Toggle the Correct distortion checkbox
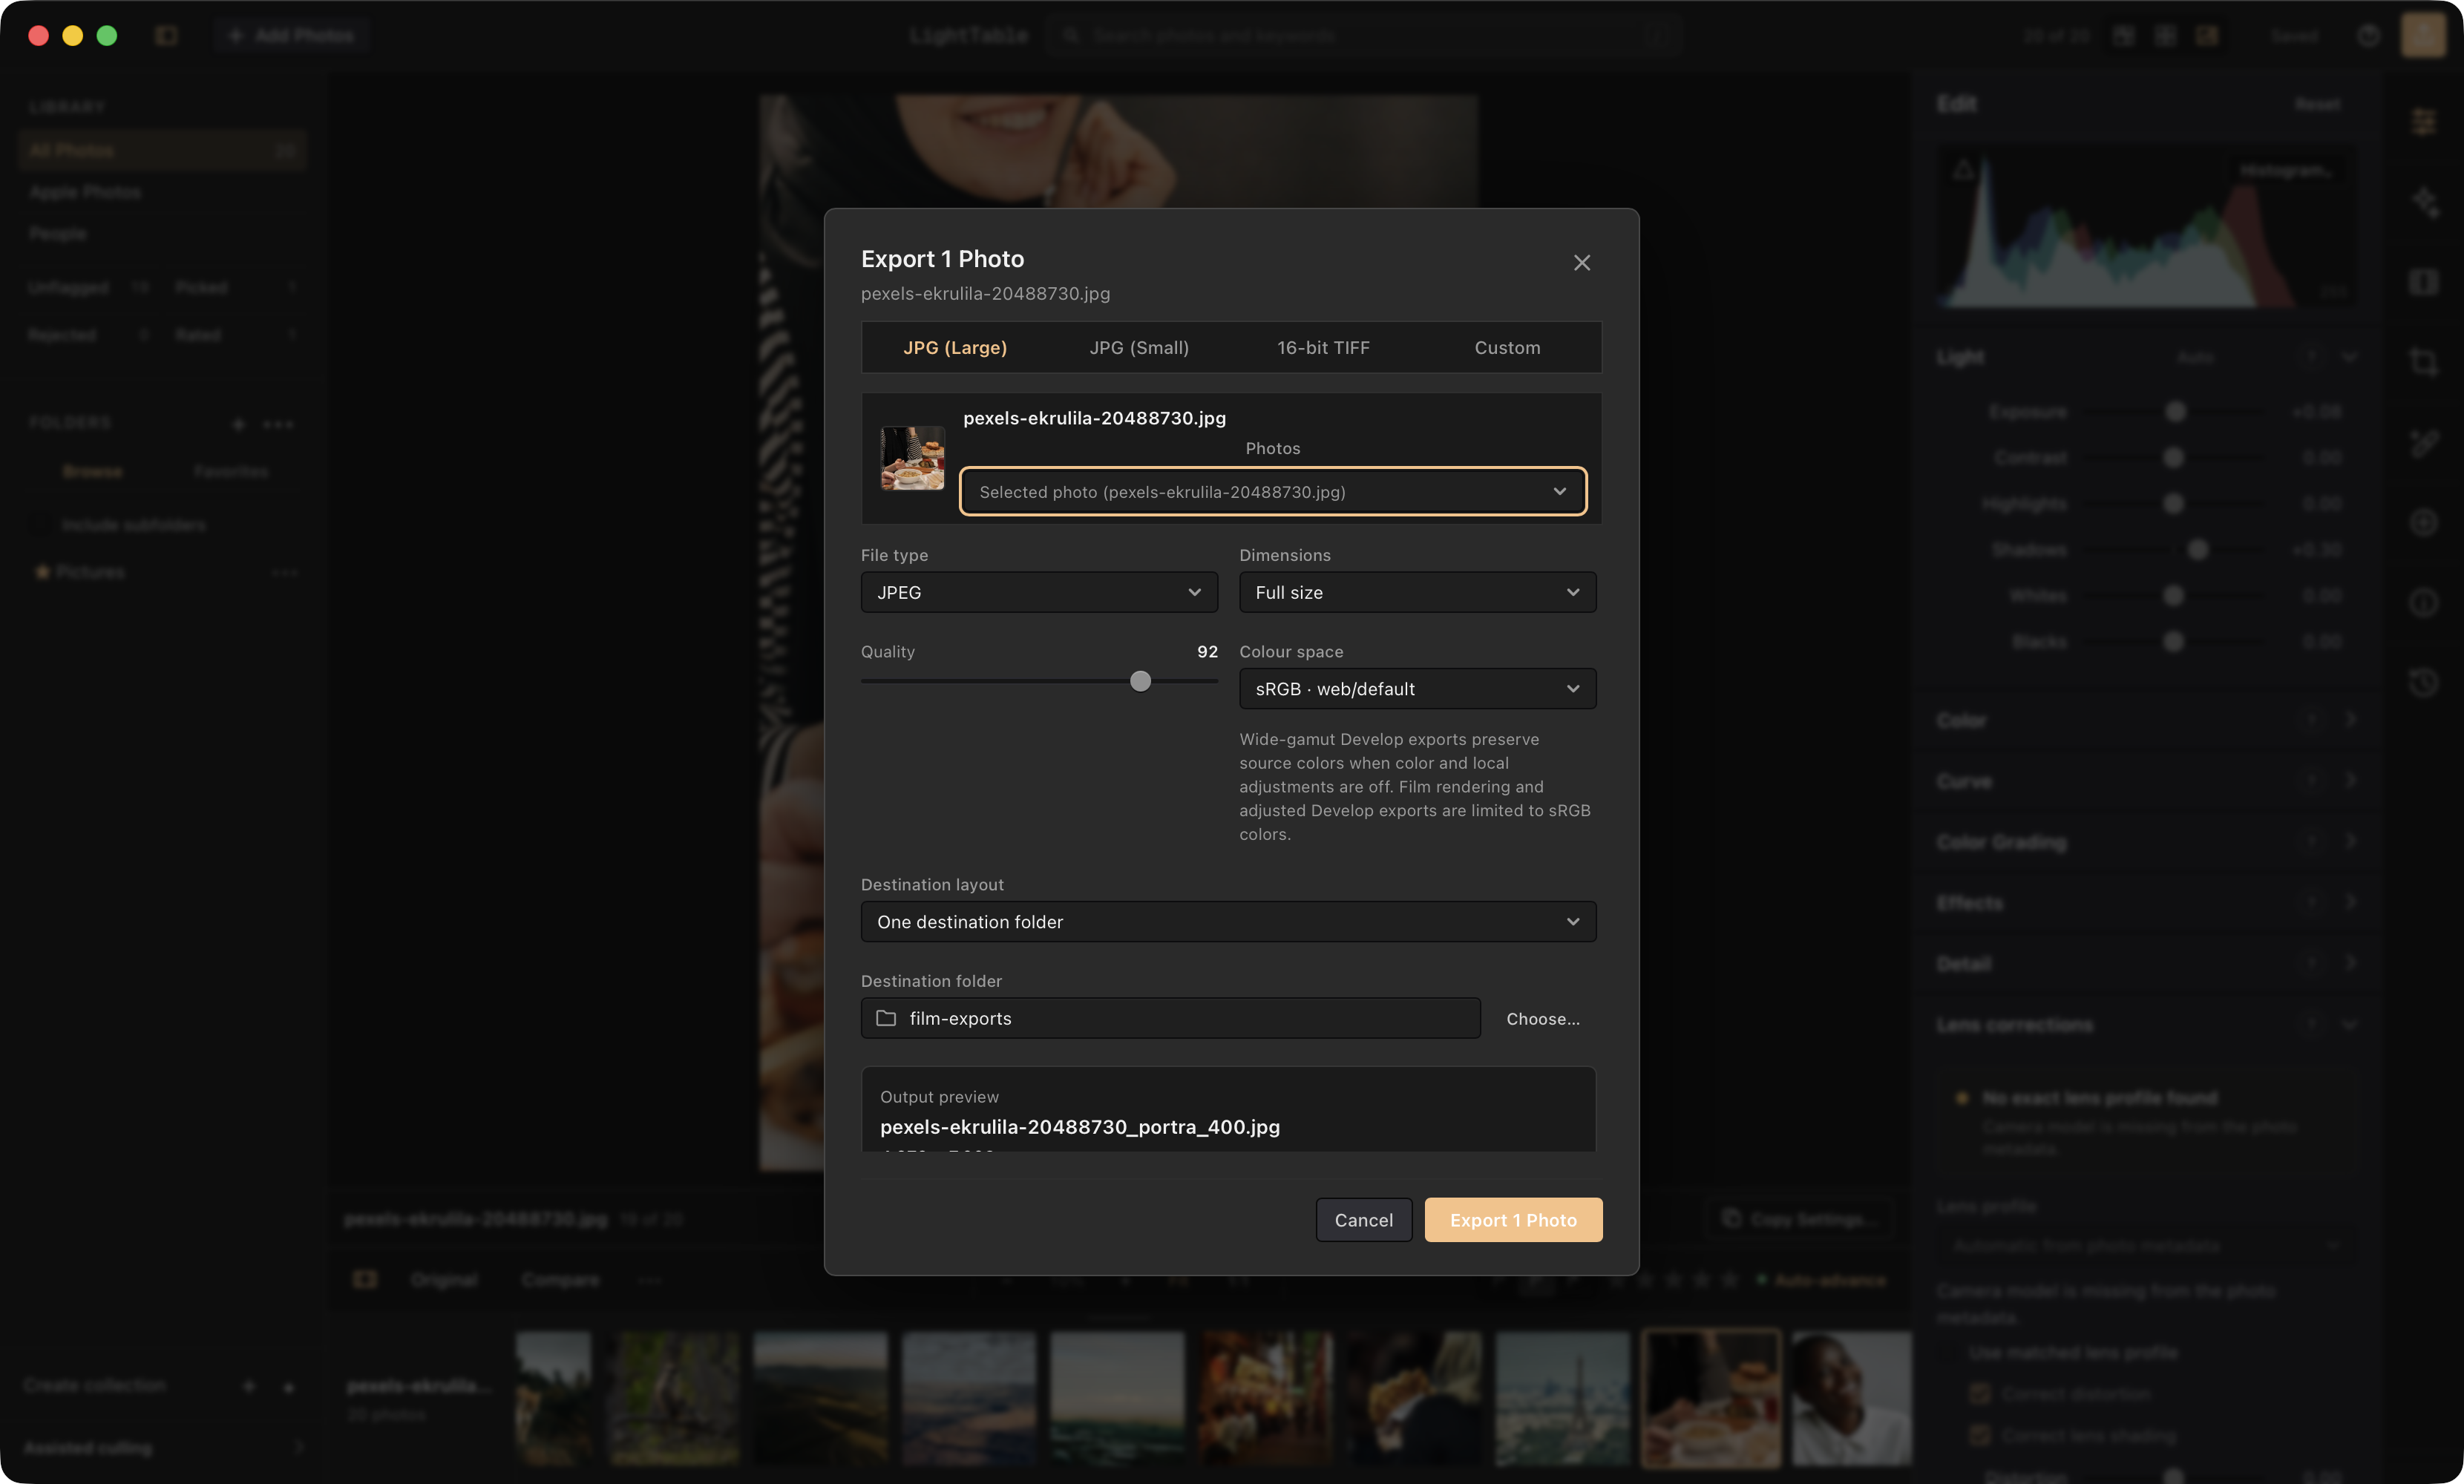 (x=1979, y=1393)
